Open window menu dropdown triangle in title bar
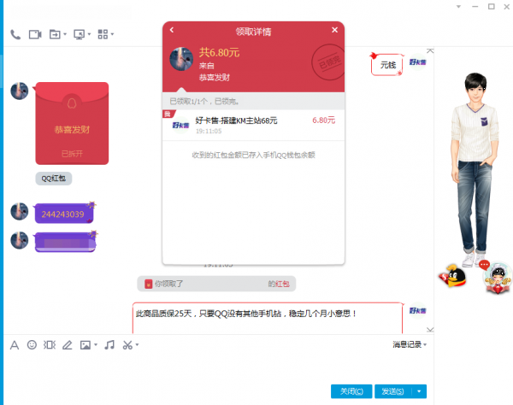This screenshot has width=513, height=405. point(458,7)
